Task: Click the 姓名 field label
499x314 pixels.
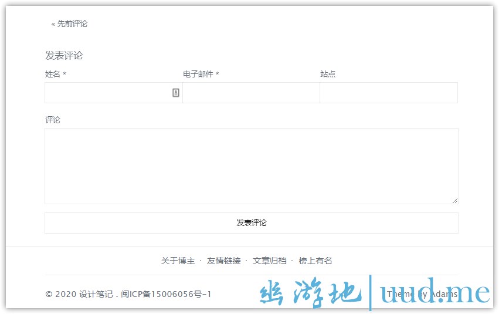Action: point(53,75)
